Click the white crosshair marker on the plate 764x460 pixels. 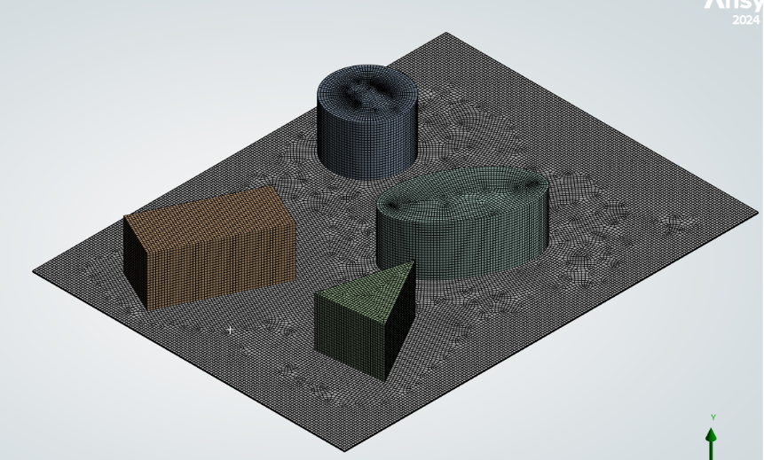(x=230, y=330)
